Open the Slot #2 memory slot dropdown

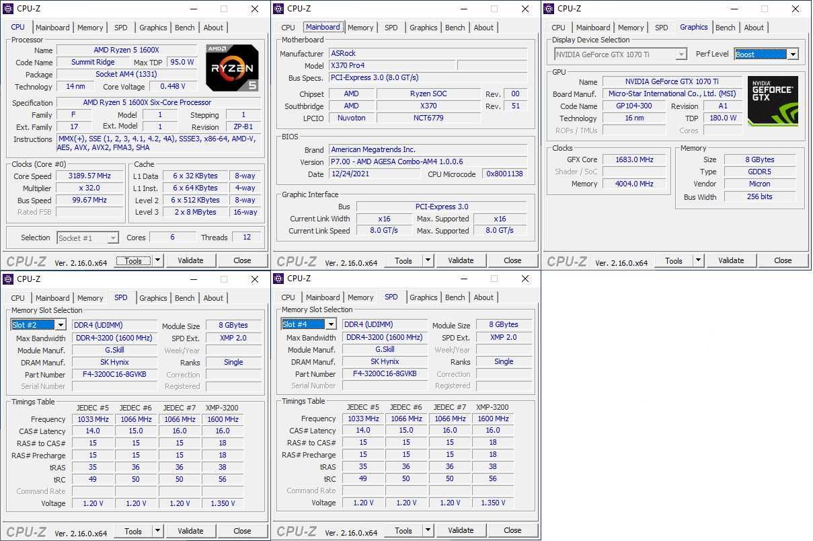pyautogui.click(x=60, y=325)
